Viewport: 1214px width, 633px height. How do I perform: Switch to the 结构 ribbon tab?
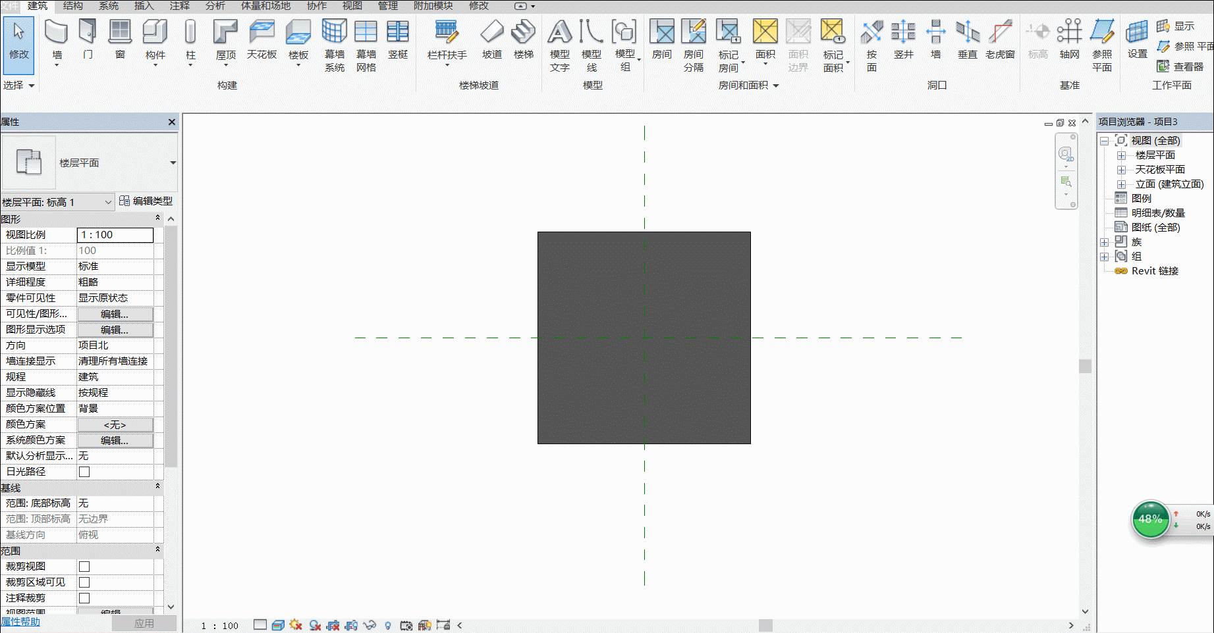coord(72,6)
